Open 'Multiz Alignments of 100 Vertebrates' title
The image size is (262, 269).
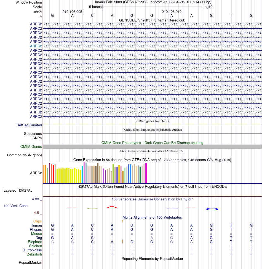click(x=152, y=218)
